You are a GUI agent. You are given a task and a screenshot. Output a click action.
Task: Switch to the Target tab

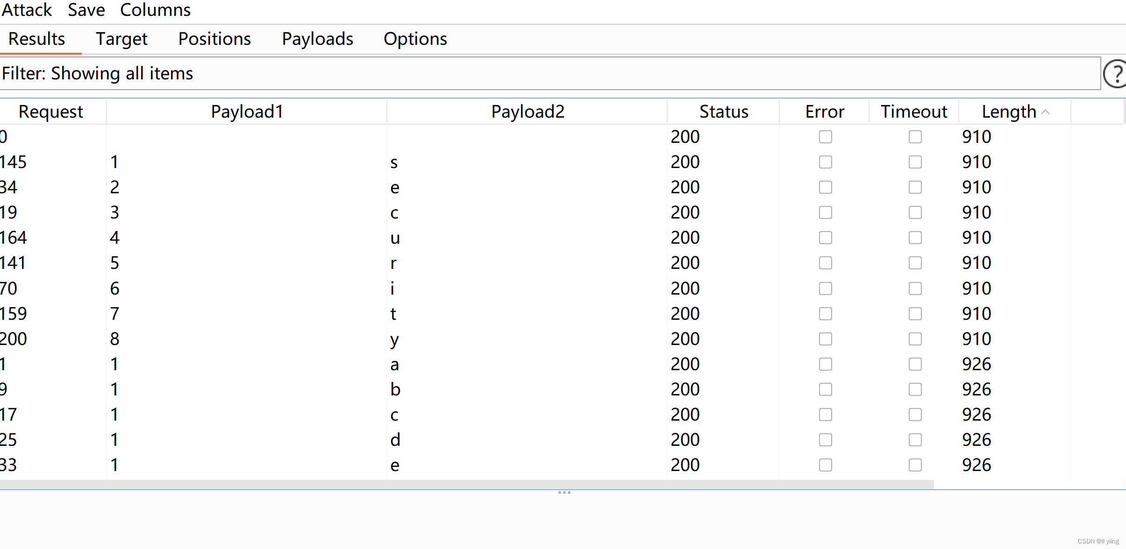pyautogui.click(x=121, y=39)
